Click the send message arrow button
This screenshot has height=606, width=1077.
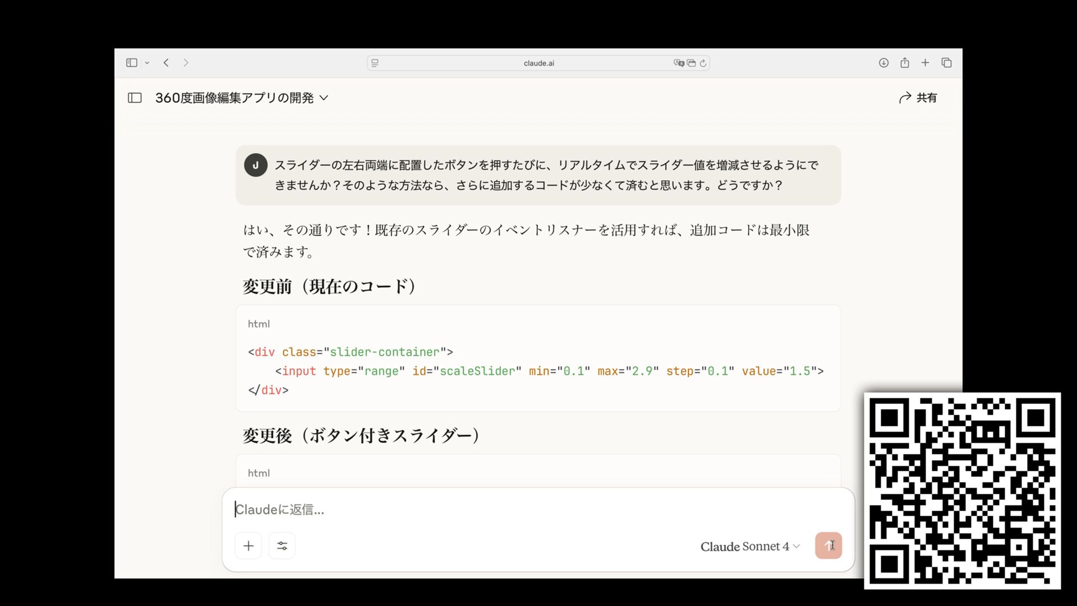coord(829,545)
